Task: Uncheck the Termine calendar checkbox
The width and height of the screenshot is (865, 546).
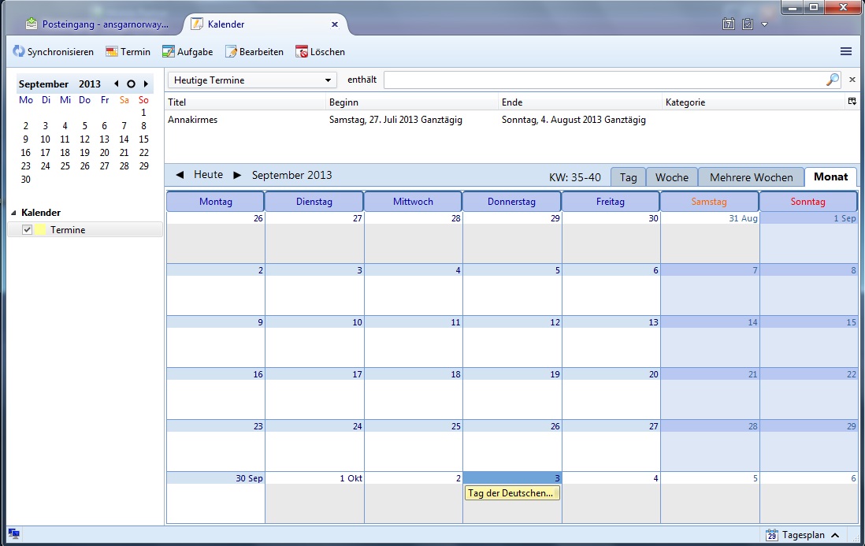Action: point(28,229)
